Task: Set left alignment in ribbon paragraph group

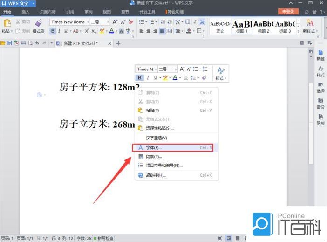Action: tap(142, 31)
